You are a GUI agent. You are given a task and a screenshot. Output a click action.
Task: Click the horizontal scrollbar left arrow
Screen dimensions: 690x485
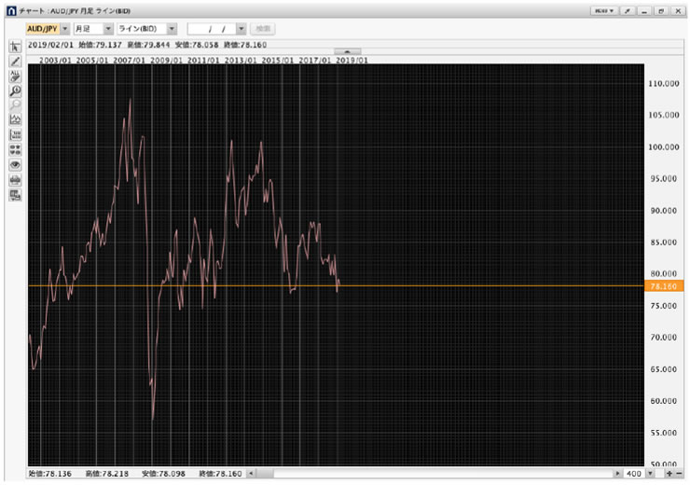click(x=251, y=474)
